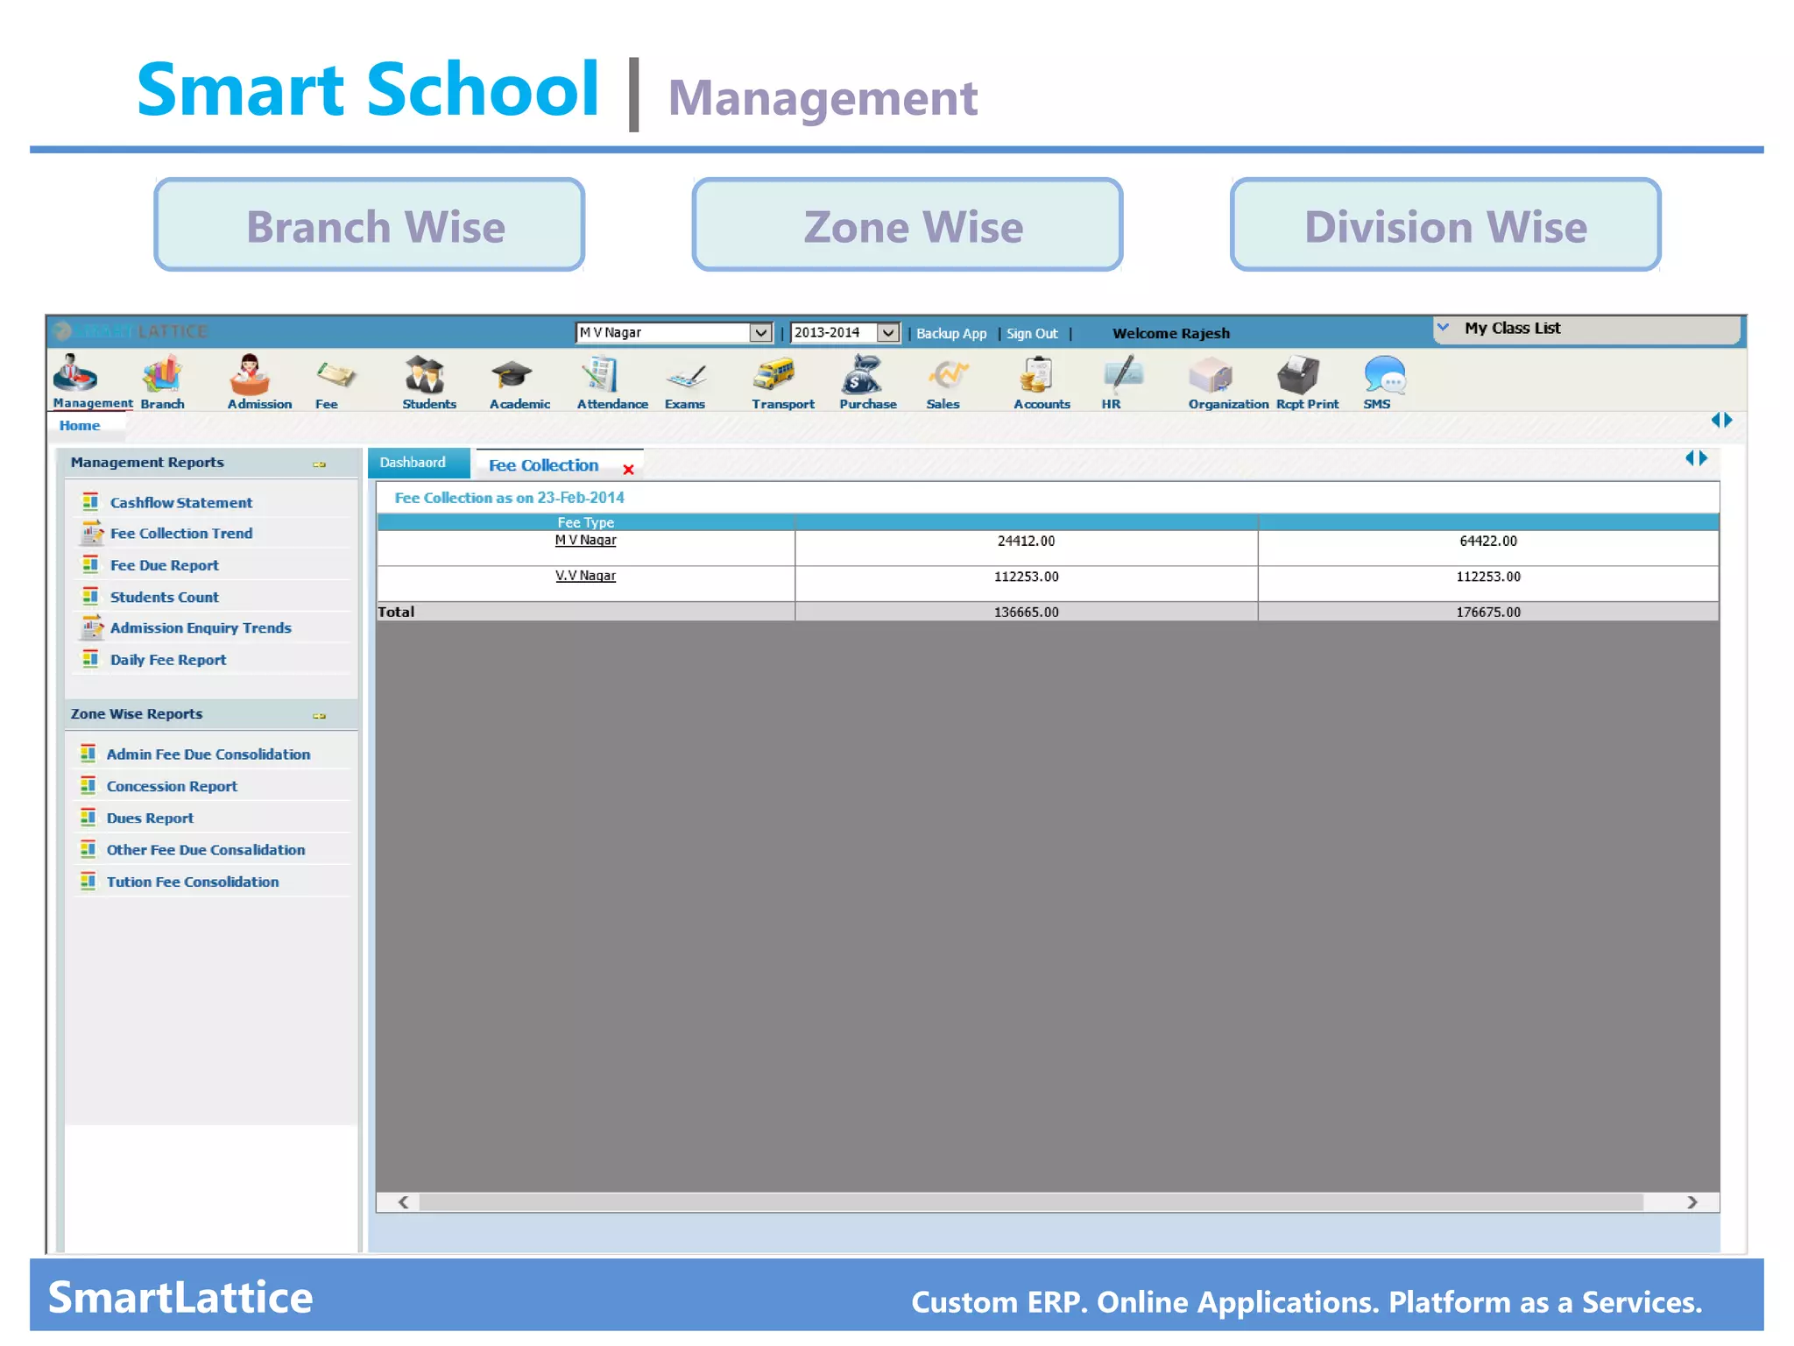This screenshot has height=1346, width=1794.
Task: Click the Sign Out link
Action: [1032, 333]
